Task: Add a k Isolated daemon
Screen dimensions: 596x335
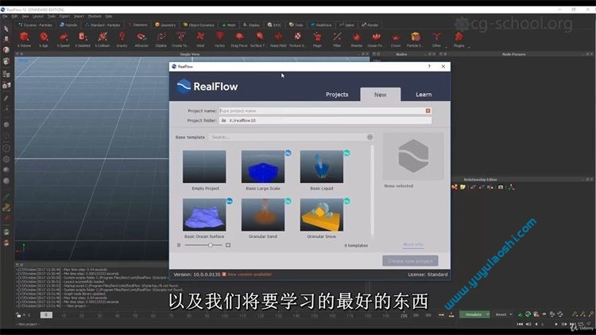Action: coord(83,39)
